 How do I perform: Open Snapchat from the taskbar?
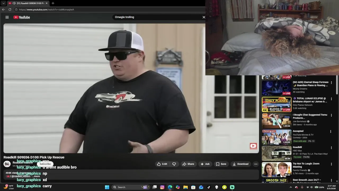224,187
